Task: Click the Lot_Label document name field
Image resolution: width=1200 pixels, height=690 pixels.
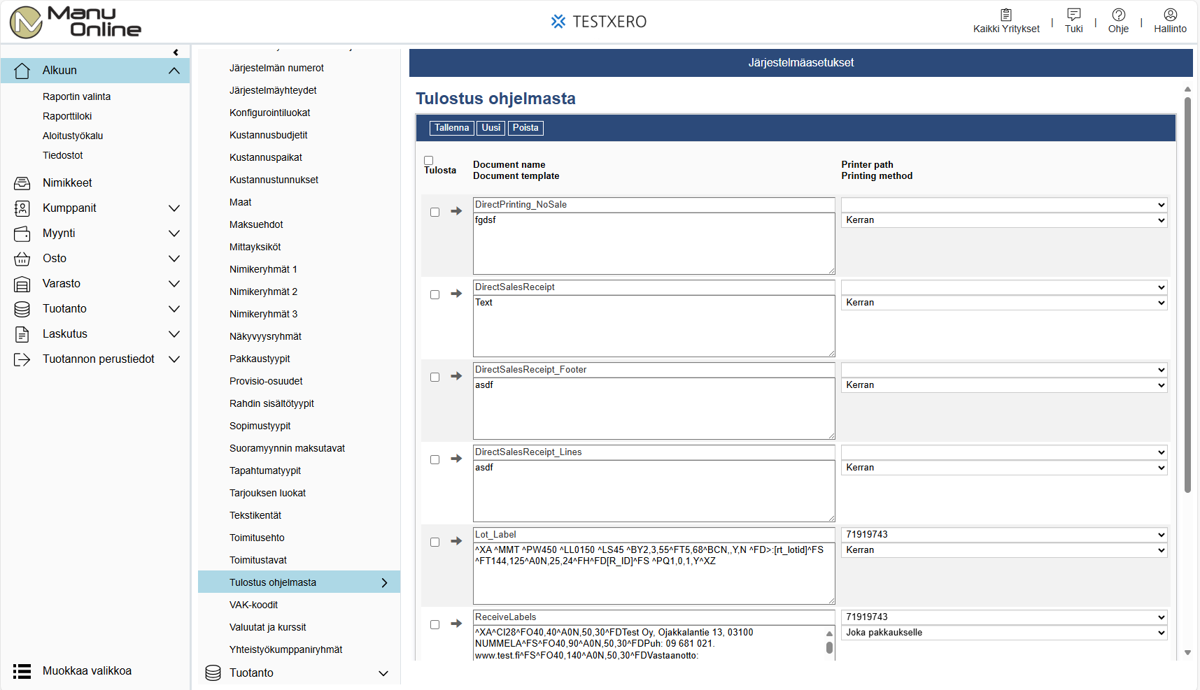Action: point(654,535)
